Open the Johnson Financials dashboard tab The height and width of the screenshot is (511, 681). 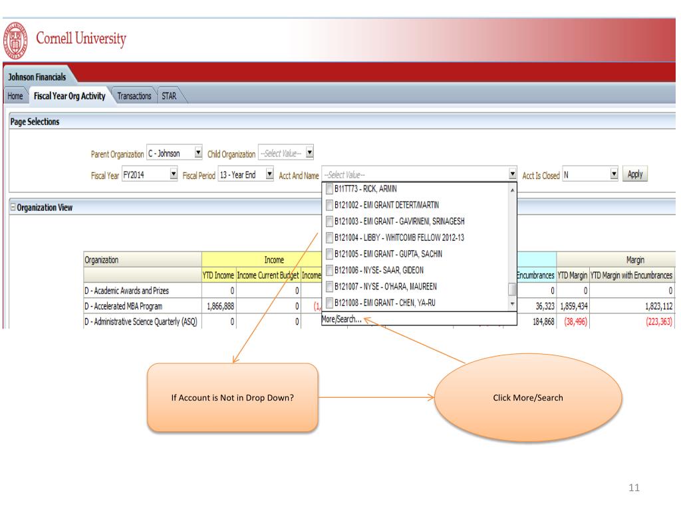37,77
